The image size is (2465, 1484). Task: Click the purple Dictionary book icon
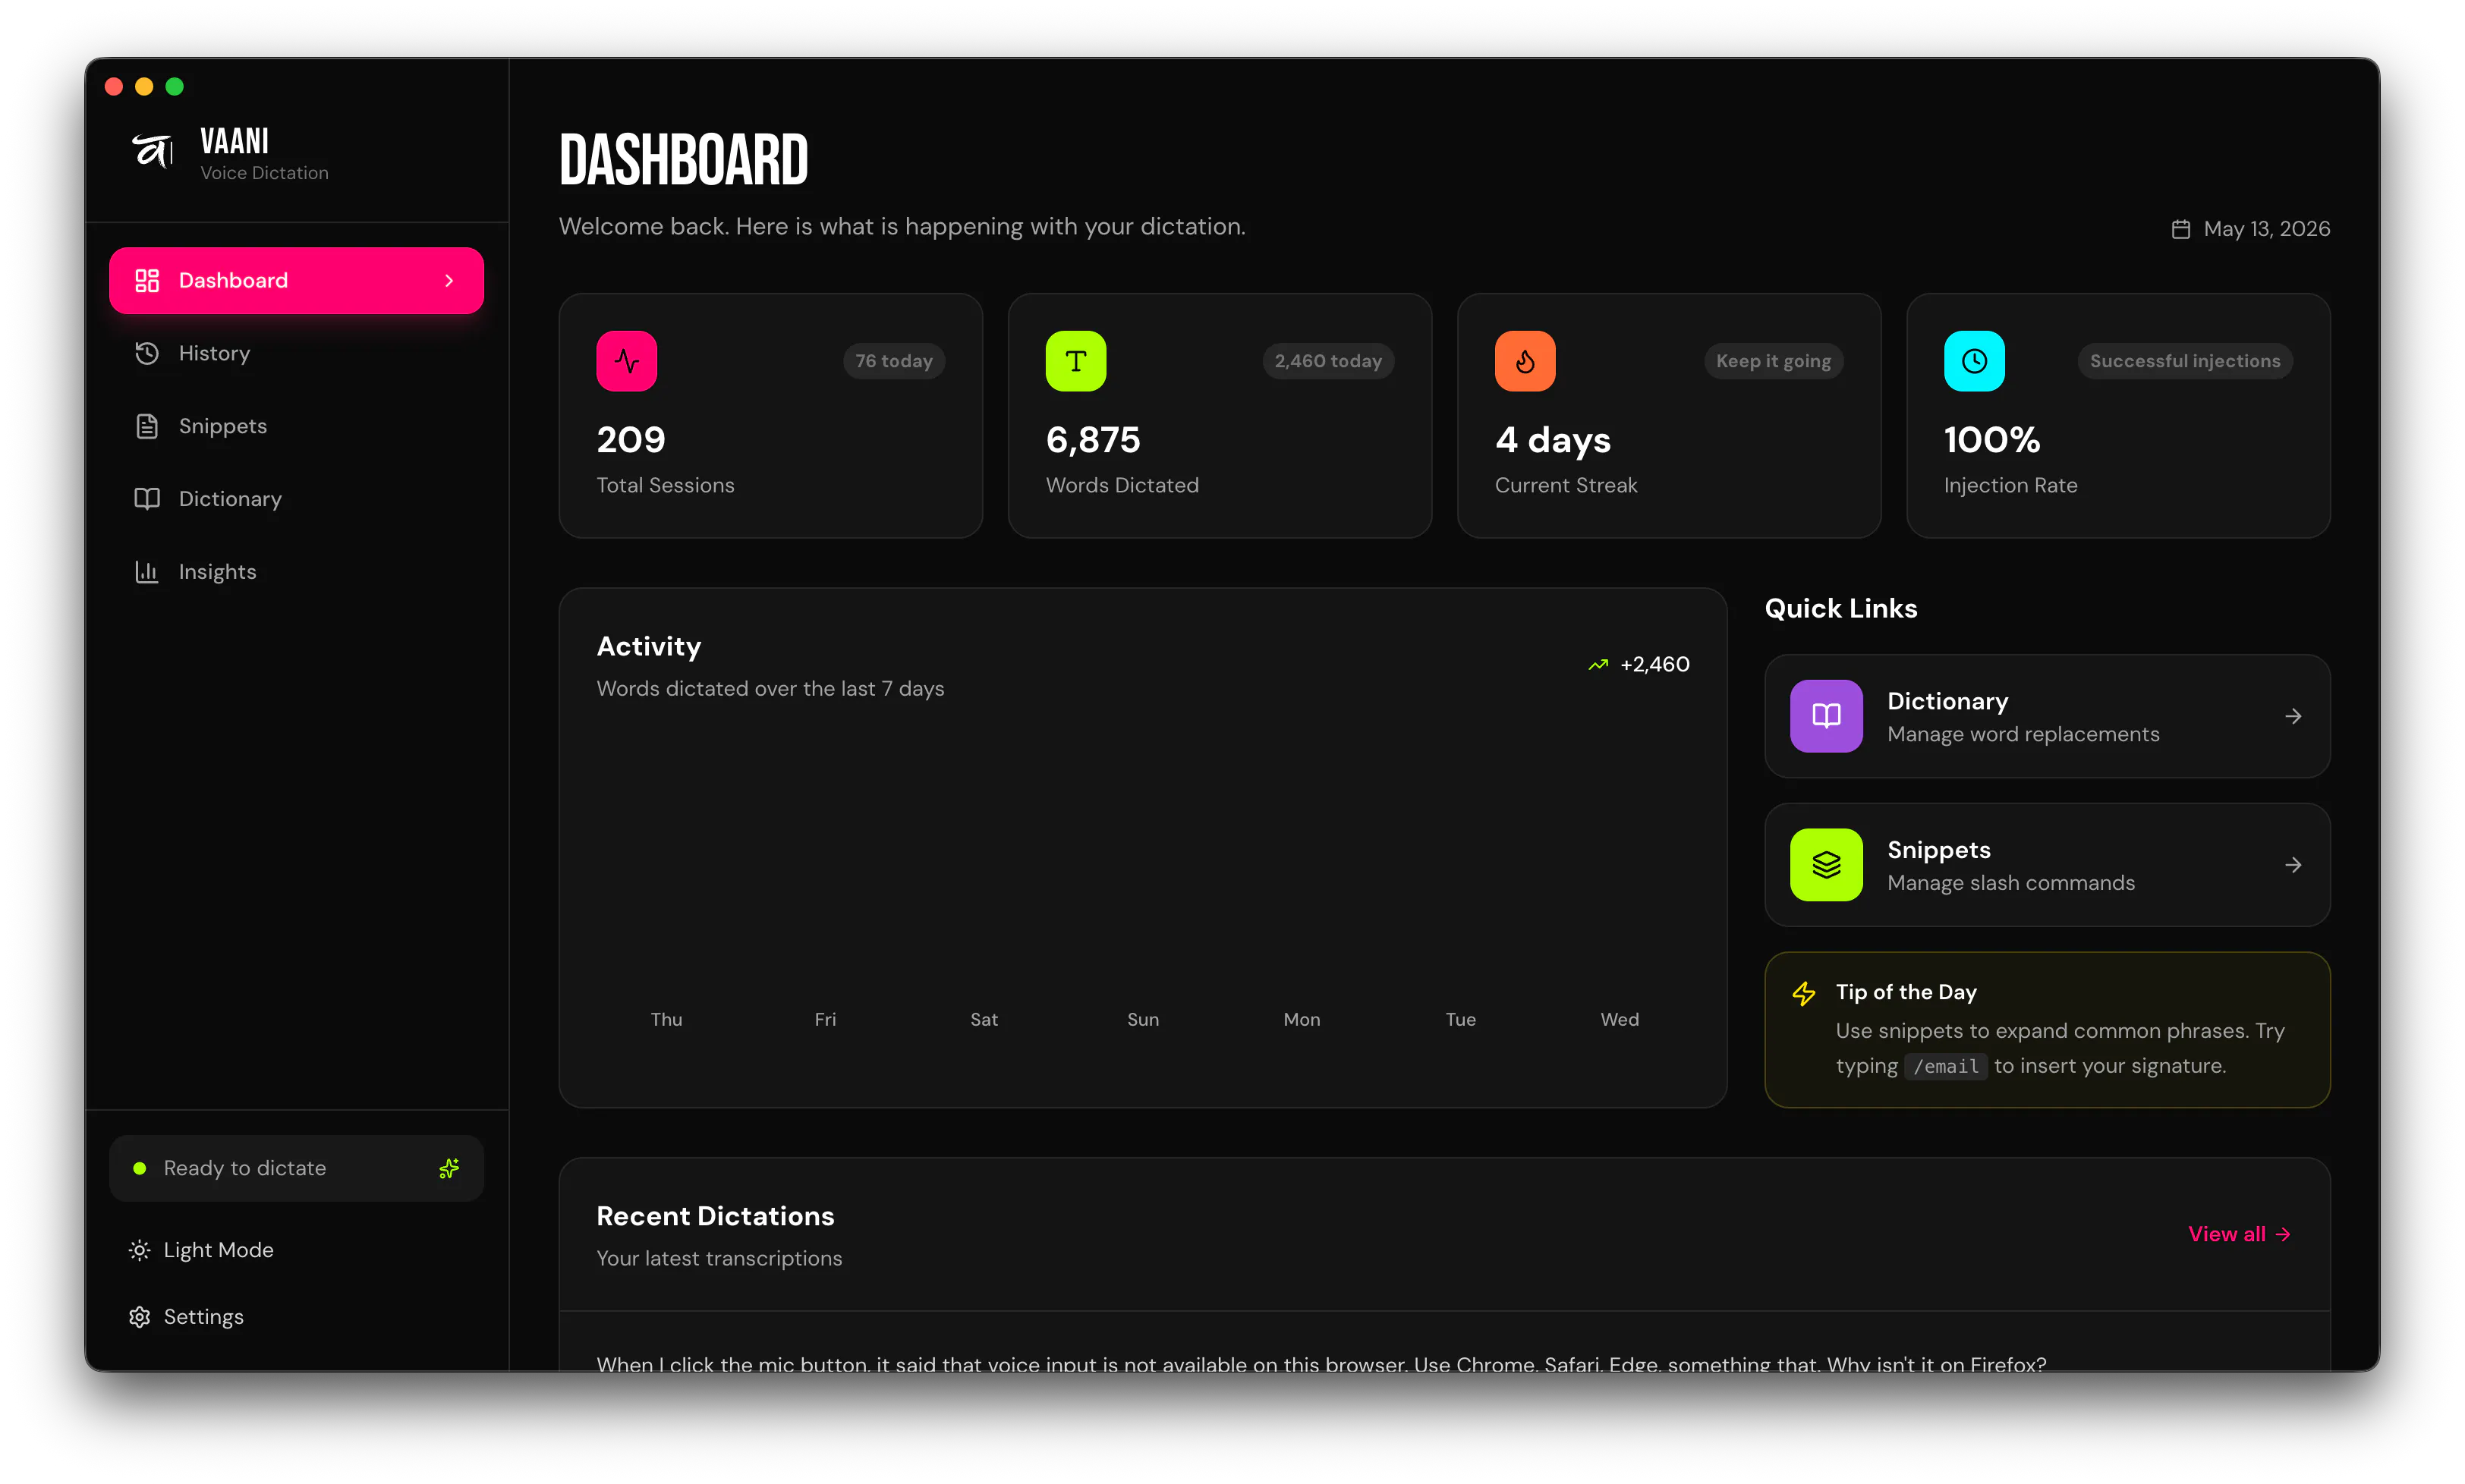pyautogui.click(x=1826, y=716)
